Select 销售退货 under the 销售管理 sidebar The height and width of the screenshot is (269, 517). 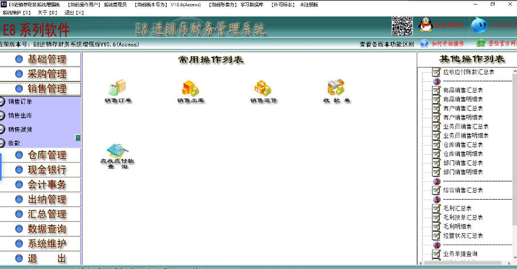point(20,129)
